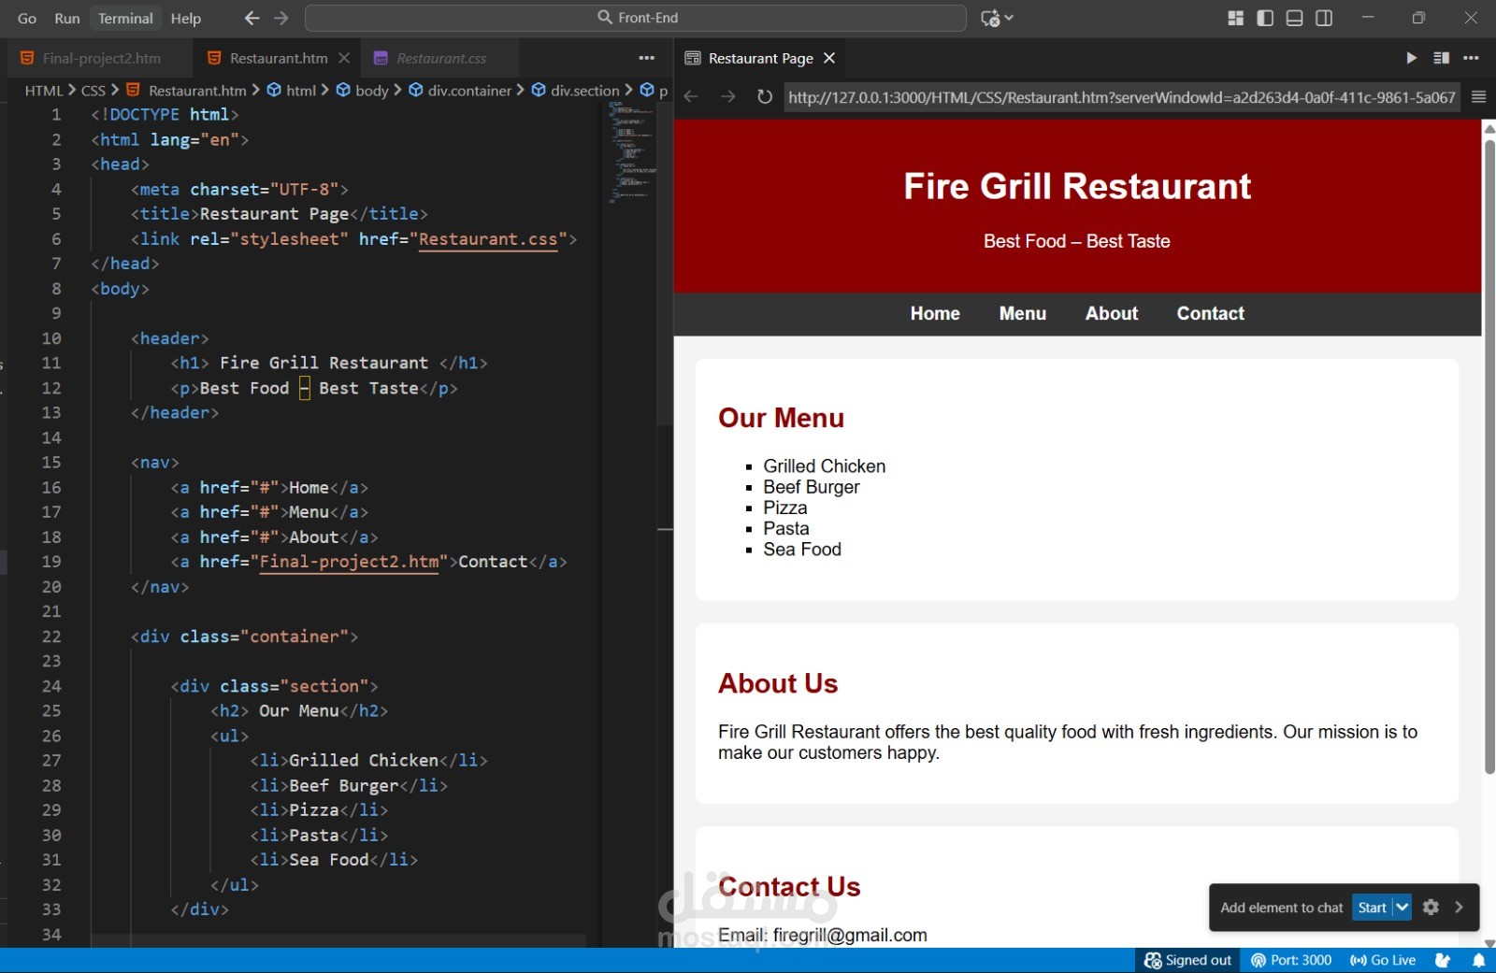This screenshot has width=1496, height=973.
Task: Close the Restaurant Page preview tab
Action: [x=829, y=58]
